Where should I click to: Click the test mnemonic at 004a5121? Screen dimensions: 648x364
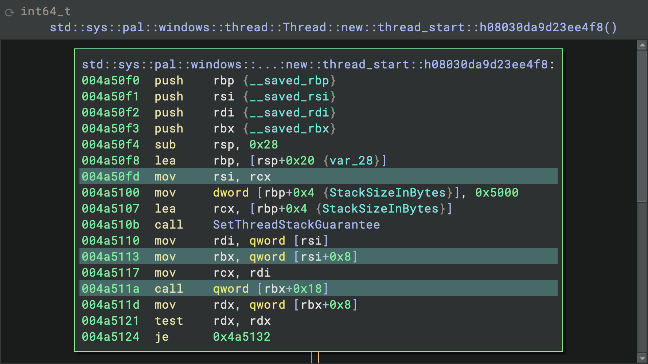point(168,321)
